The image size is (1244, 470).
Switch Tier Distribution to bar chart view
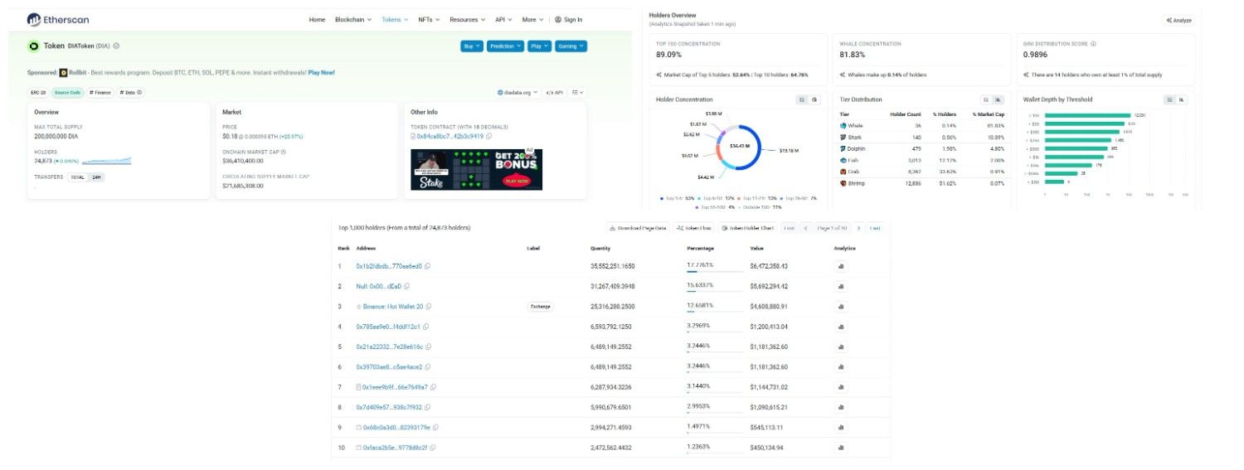[999, 99]
